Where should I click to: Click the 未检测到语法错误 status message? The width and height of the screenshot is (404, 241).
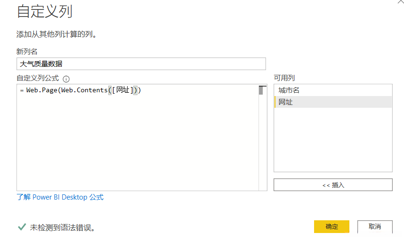(x=63, y=227)
